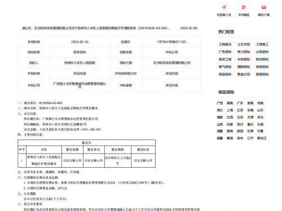
Task: Go to the 安徽 region link
Action: 250,110
